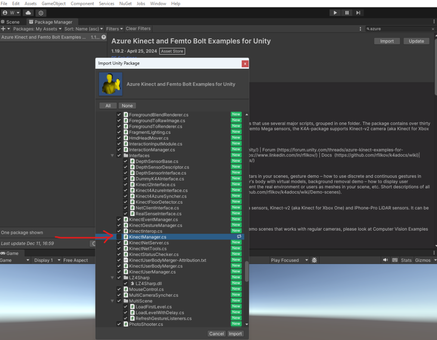Screen dimensions: 437x340
Task: Collapse the MultiScene folder
Action: click(x=112, y=301)
